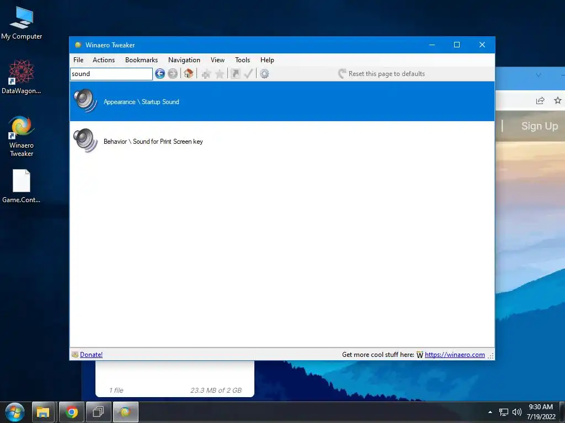565x423 pixels.
Task: Select Game.Cont... file on desktop
Action: coord(22,186)
